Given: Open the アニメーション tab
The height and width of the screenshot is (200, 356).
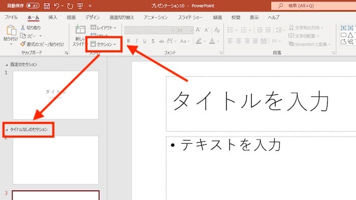Looking at the screenshot, I should (x=156, y=17).
